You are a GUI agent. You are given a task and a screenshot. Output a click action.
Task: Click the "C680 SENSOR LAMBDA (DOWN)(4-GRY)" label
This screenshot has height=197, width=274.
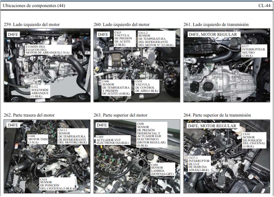click(x=163, y=169)
